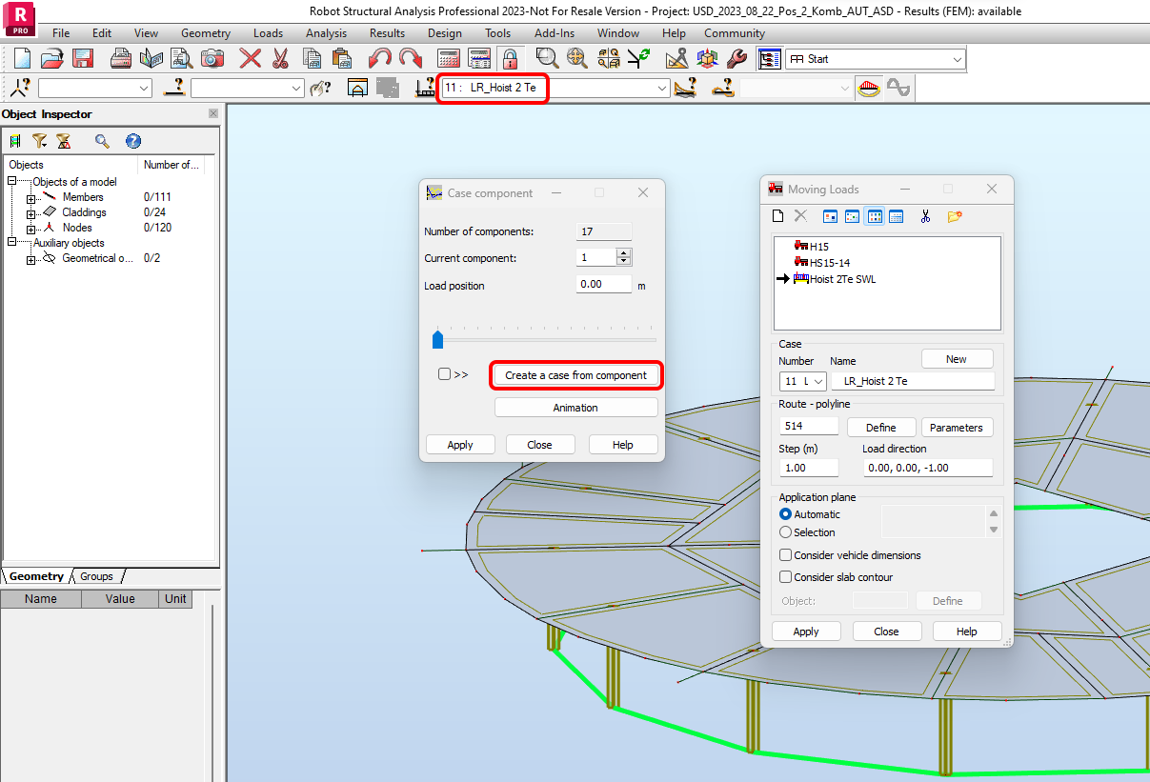Click the filter funnel icon in Object Inspector
The width and height of the screenshot is (1150, 782).
[x=39, y=141]
